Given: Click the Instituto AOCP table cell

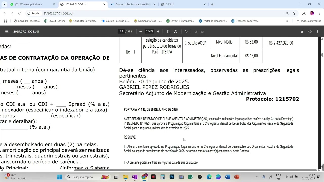Looking at the screenshot, I should [x=195, y=43].
